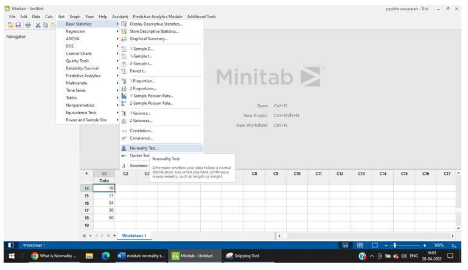Open Power and Sample Size submenu
The width and height of the screenshot is (468, 270).
(88, 120)
